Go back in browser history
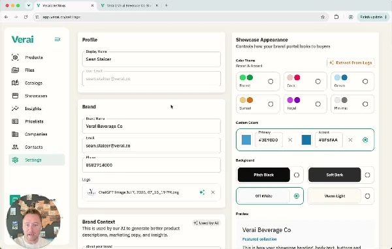The width and height of the screenshot is (392, 249). point(7,17)
